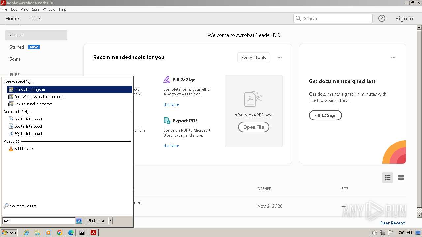Focus the Start menu search box
Image resolution: width=422 pixels, height=237 pixels.
39,221
